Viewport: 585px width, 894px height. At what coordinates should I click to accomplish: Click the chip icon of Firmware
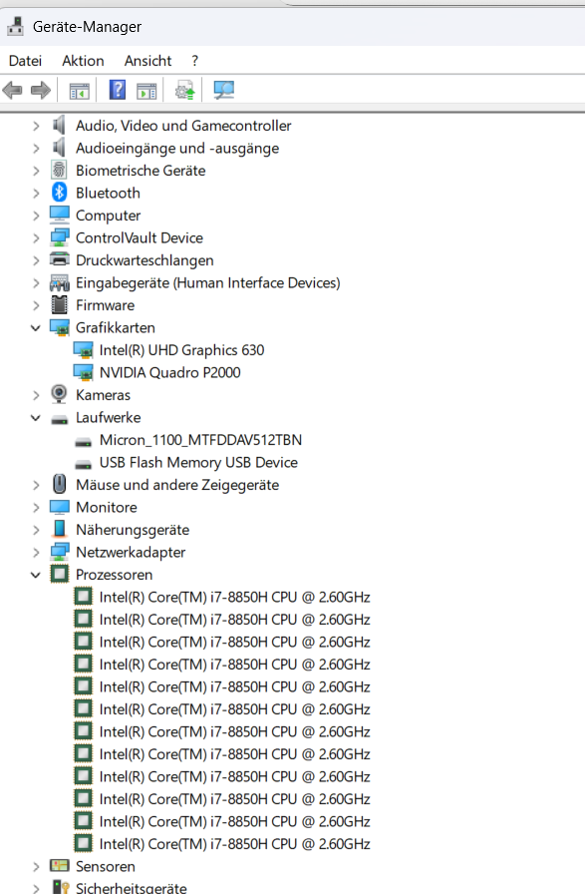coord(59,305)
